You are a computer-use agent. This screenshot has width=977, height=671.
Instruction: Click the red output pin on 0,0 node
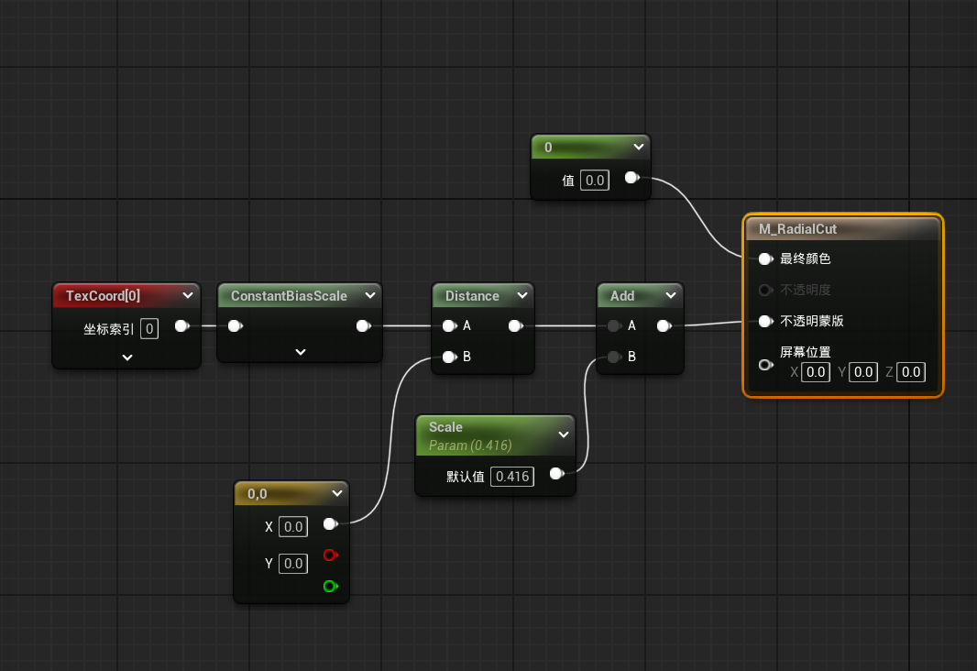coord(330,555)
